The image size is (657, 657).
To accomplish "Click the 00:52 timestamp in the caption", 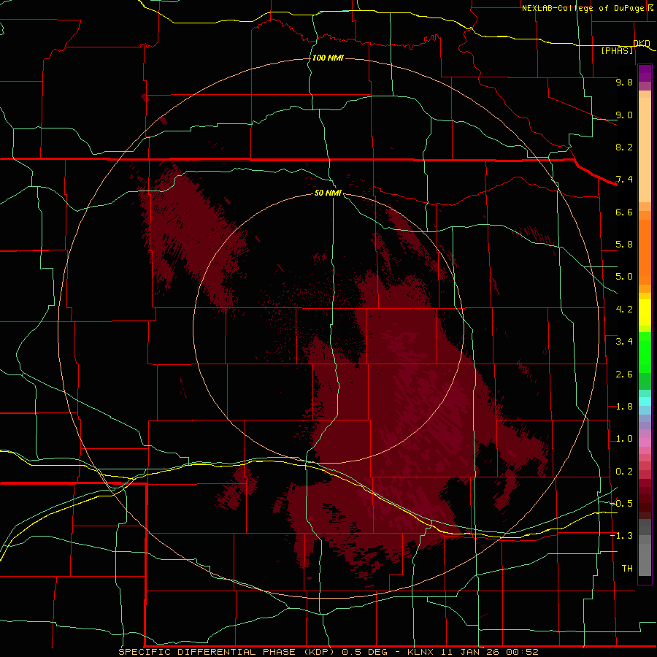I will tap(522, 652).
